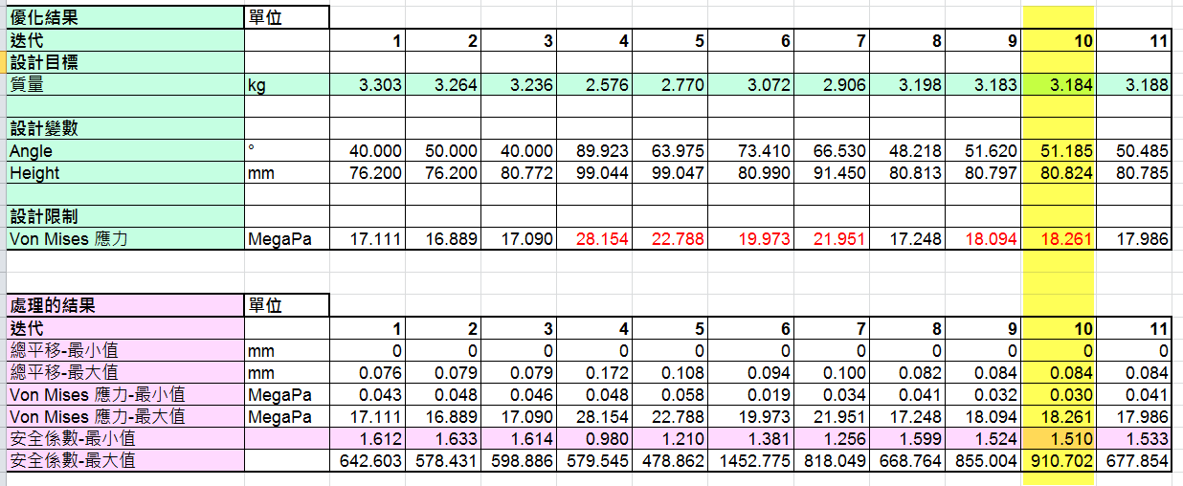Screen dimensions: 1183x486
Task: Click the ° unit cell for Angle
Action: pyautogui.click(x=286, y=150)
